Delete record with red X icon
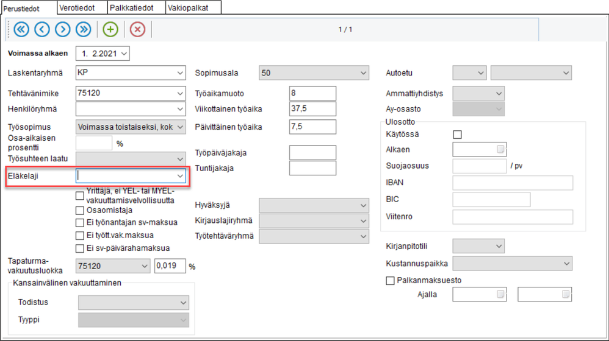The height and width of the screenshot is (341, 609). click(137, 29)
